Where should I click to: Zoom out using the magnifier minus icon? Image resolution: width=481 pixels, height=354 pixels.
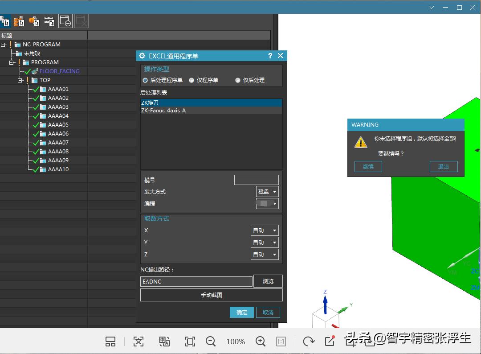[211, 341]
